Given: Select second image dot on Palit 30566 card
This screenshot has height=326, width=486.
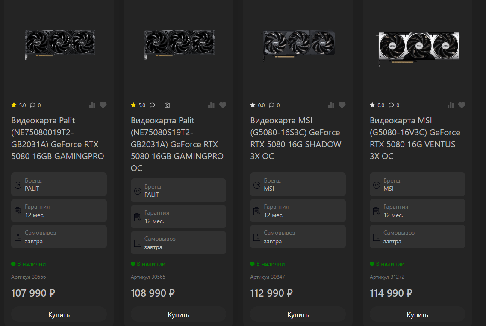Looking at the screenshot, I should 59,96.
